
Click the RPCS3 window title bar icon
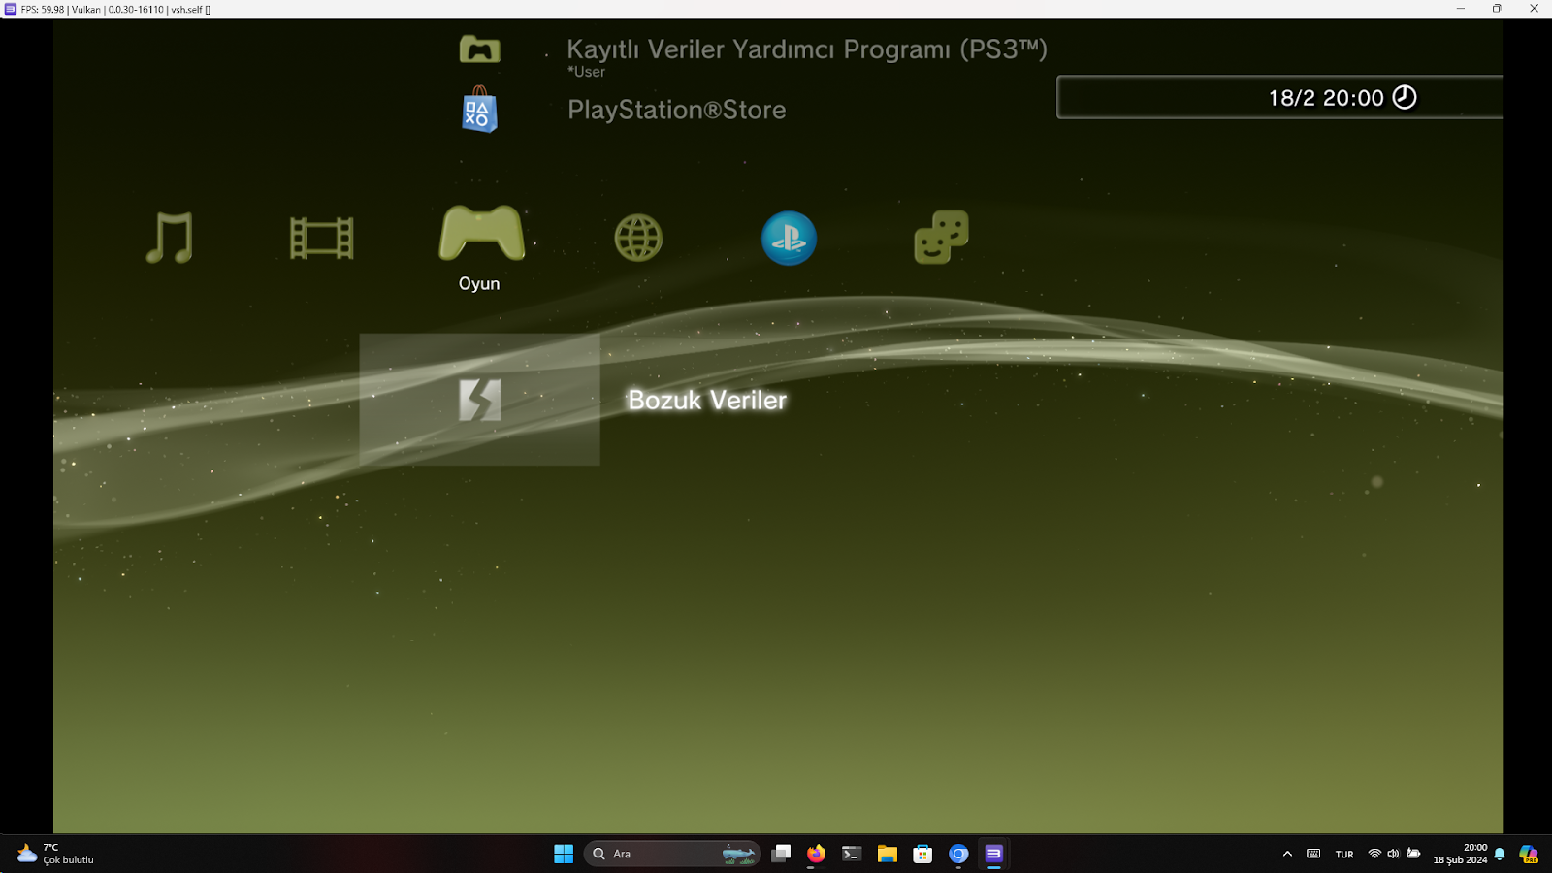click(11, 9)
